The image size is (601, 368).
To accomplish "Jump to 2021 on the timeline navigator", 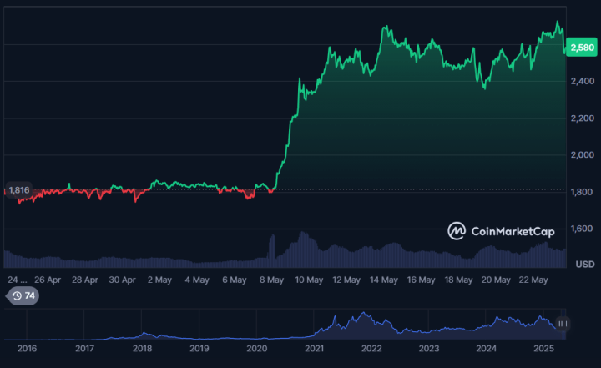I will click(x=314, y=348).
